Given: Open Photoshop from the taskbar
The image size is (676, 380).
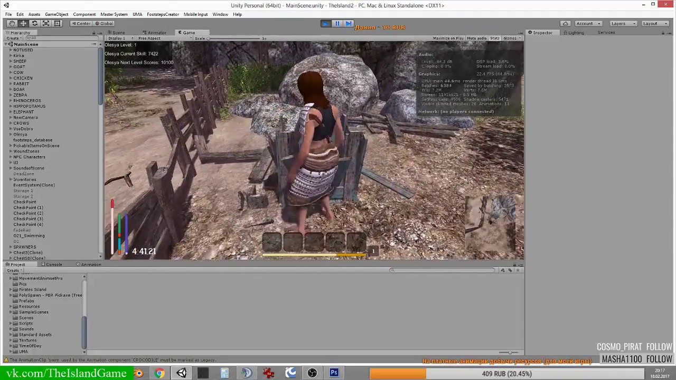Looking at the screenshot, I should coord(334,373).
